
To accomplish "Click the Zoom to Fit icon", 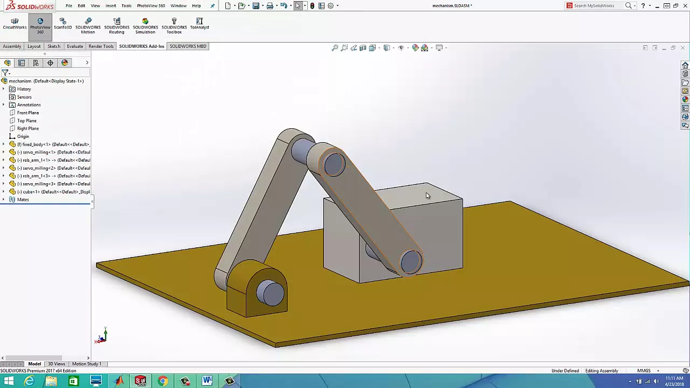I will pyautogui.click(x=335, y=48).
